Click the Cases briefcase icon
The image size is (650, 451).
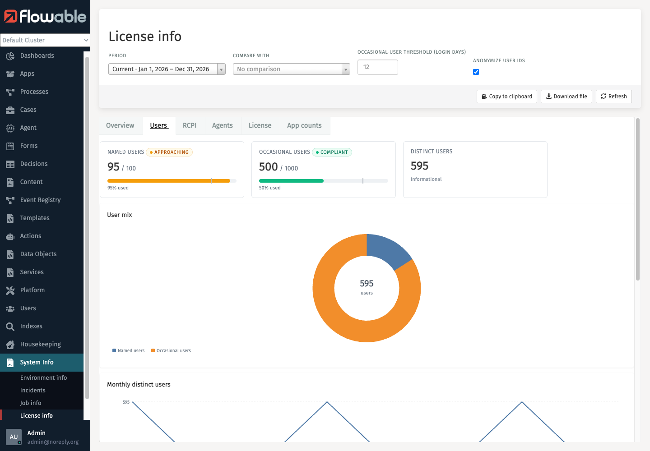click(x=10, y=110)
